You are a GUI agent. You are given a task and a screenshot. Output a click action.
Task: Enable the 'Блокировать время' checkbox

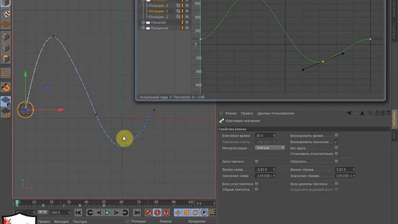point(336,136)
